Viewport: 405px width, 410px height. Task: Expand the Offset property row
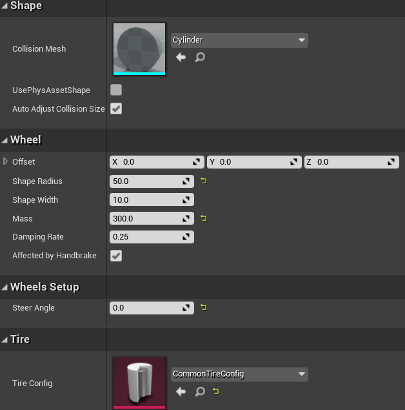[x=6, y=161]
